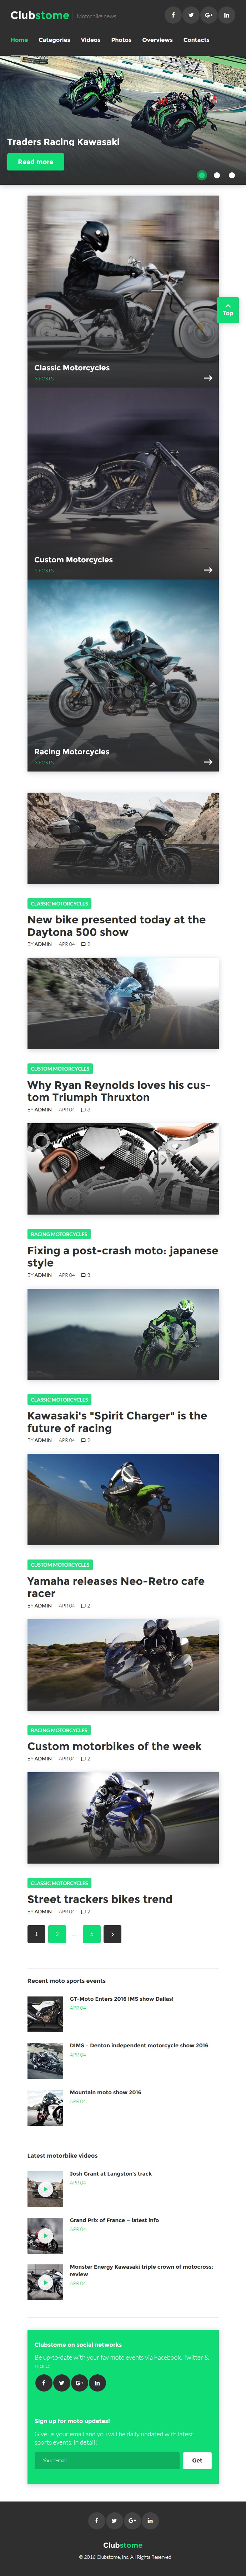Open the LinkedIn icon in the header
The image size is (246, 2576).
coord(226,15)
